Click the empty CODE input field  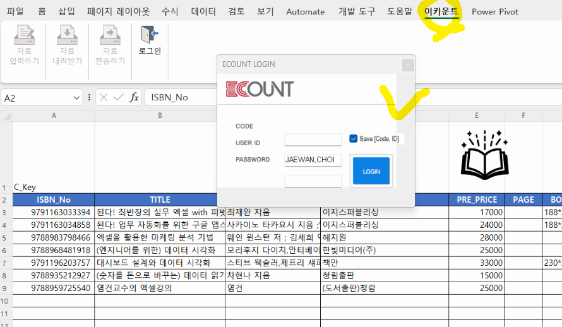(x=313, y=140)
